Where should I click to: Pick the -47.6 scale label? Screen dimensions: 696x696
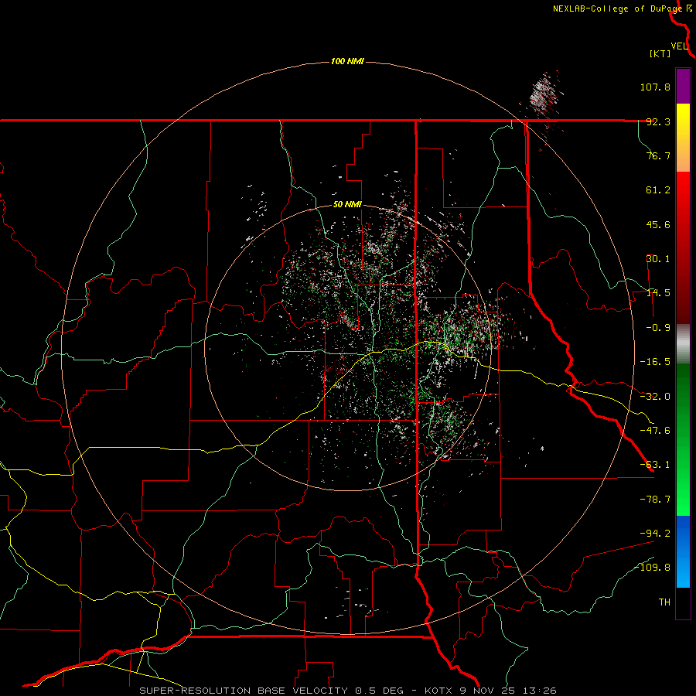tap(655, 431)
